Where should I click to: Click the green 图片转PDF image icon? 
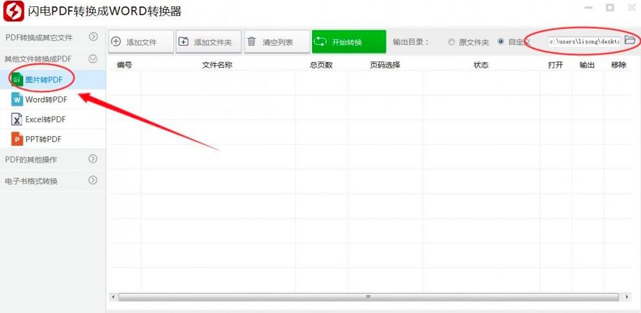point(17,79)
